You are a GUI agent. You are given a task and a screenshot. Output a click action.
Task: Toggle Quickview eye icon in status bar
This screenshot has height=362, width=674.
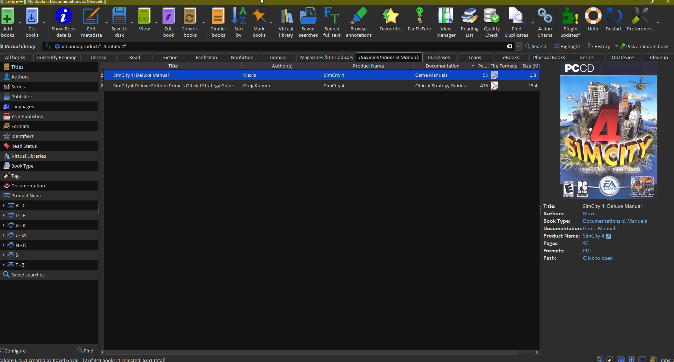tap(642, 360)
